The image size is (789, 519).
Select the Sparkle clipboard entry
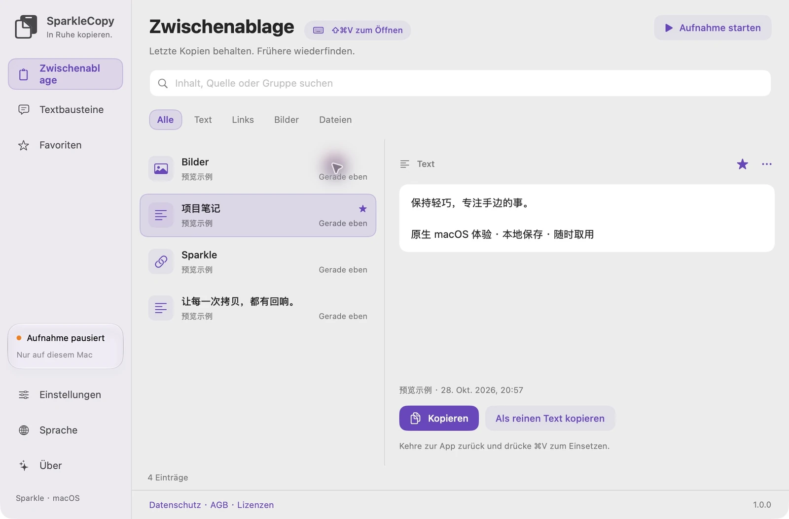258,261
